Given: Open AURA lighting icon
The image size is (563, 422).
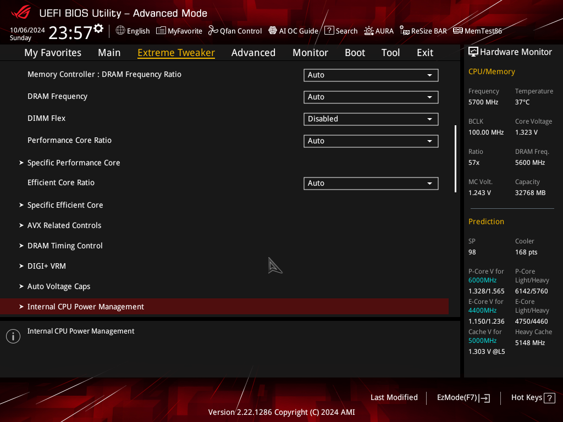Looking at the screenshot, I should [369, 31].
